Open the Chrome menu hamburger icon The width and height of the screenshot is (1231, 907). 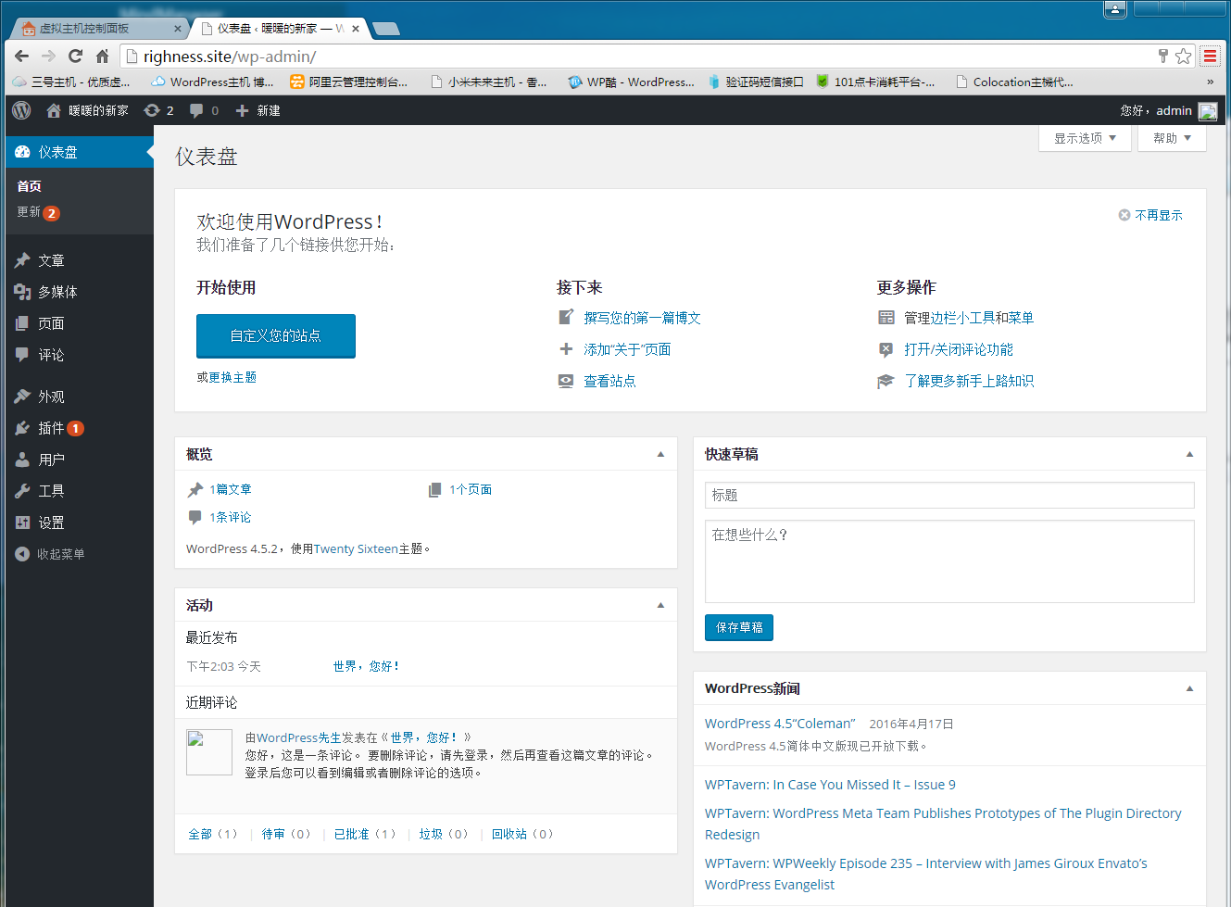1210,57
